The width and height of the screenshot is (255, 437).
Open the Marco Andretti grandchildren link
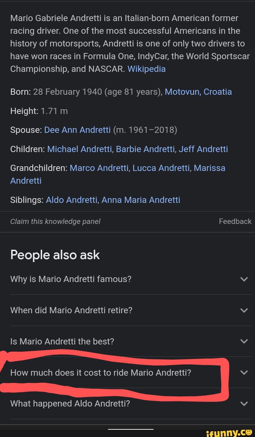[99, 168]
